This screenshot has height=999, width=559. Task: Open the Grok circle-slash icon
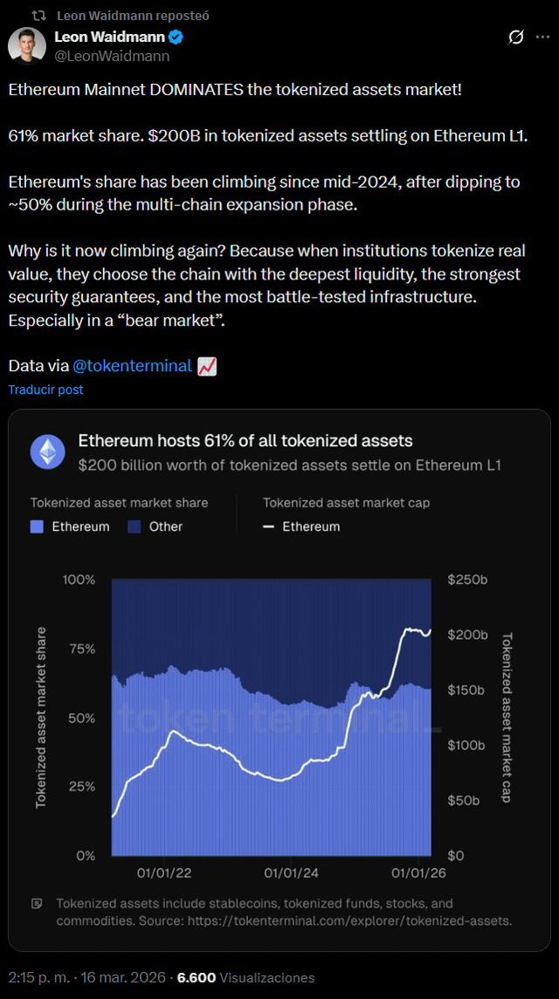tap(516, 37)
